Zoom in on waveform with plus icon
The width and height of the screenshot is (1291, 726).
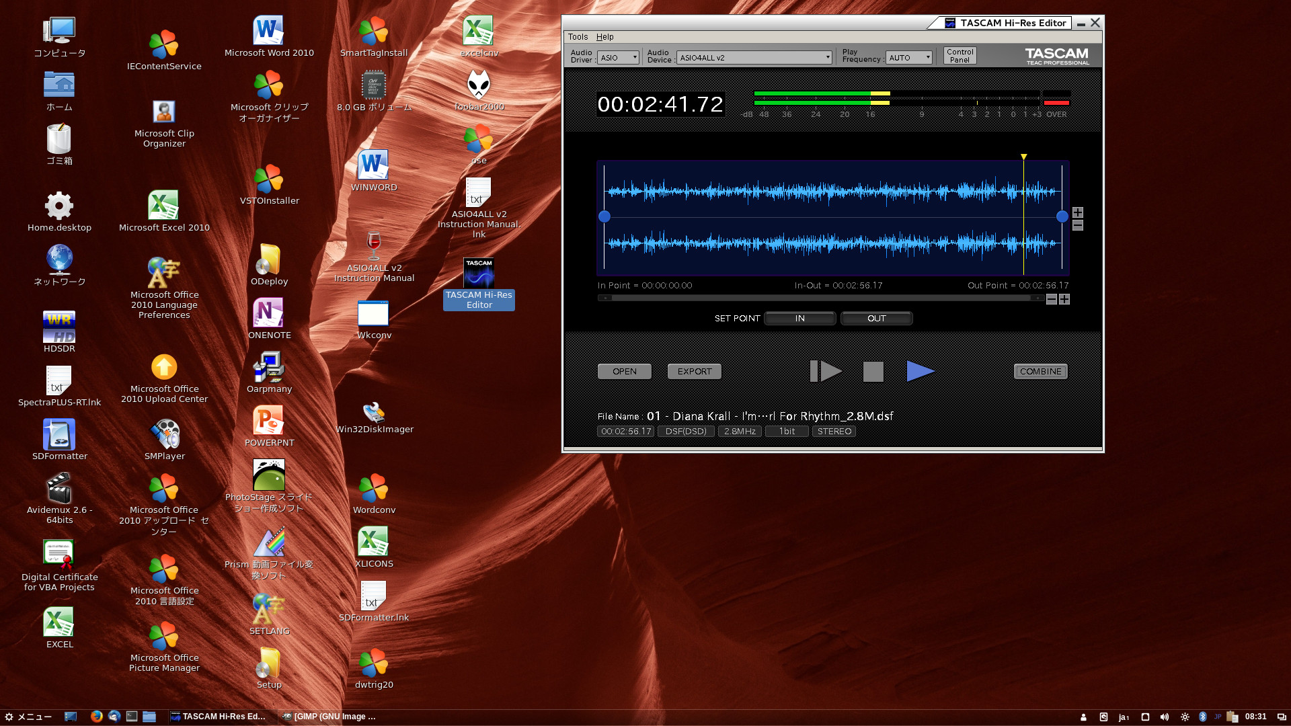pyautogui.click(x=1077, y=212)
